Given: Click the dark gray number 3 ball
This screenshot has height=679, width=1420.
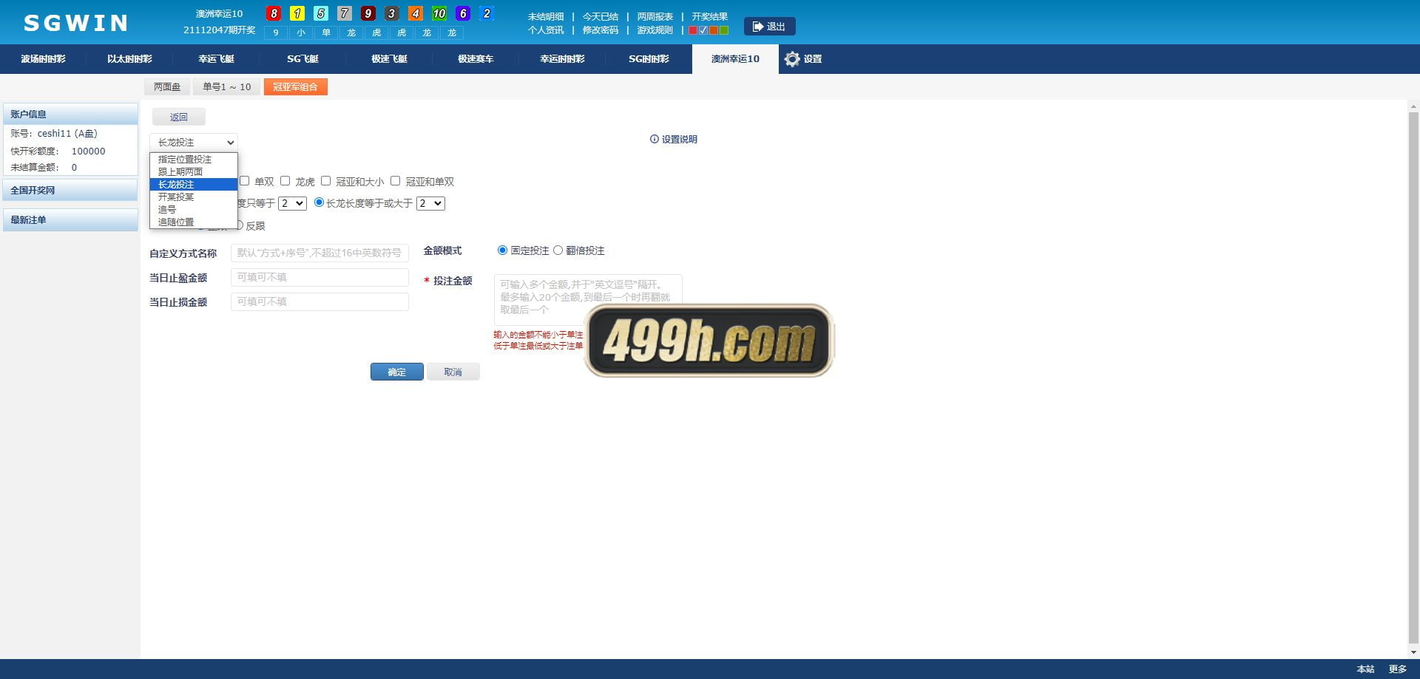Looking at the screenshot, I should [x=392, y=13].
